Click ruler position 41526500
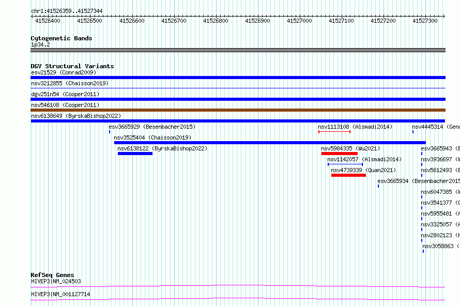The width and height of the screenshot is (460, 306). pyautogui.click(x=89, y=21)
